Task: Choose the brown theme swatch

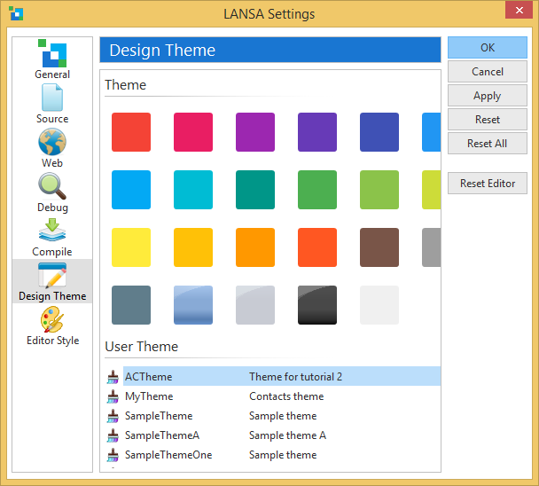Action: pyautogui.click(x=379, y=247)
